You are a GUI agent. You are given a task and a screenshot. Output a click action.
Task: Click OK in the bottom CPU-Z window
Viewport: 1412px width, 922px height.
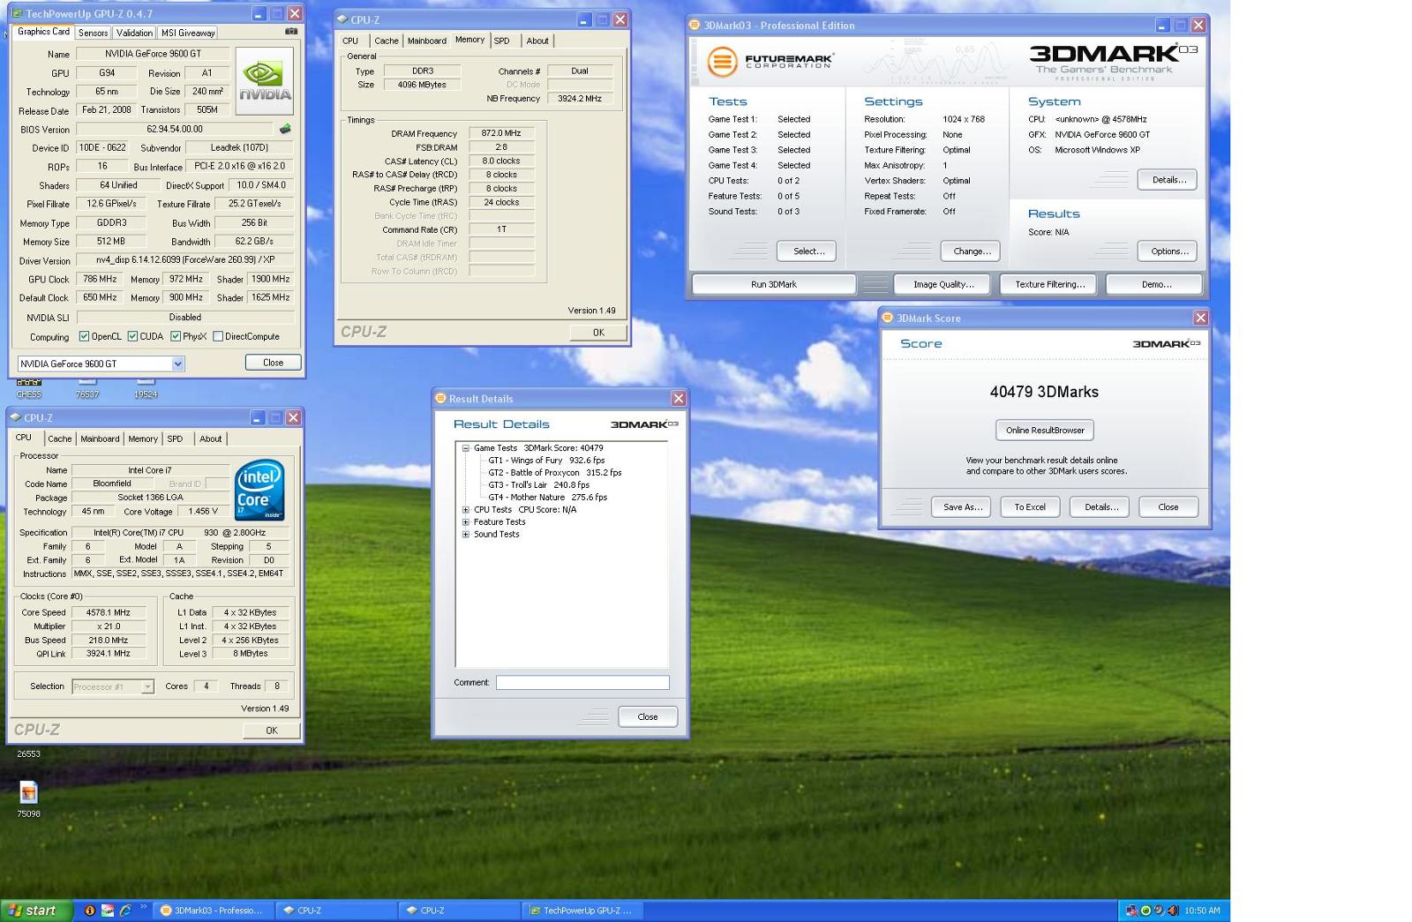click(x=272, y=730)
